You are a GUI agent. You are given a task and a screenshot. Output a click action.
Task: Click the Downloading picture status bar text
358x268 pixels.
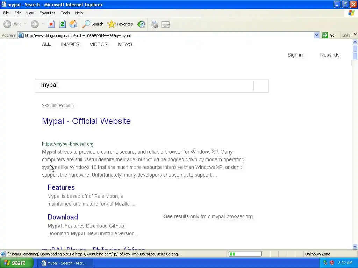(x=95, y=254)
